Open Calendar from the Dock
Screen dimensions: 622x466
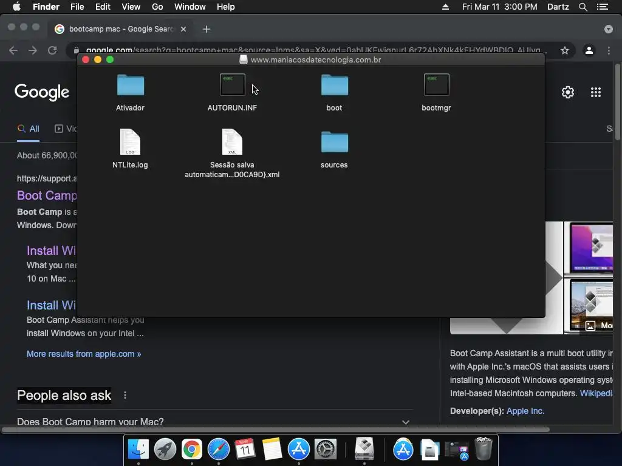point(245,449)
